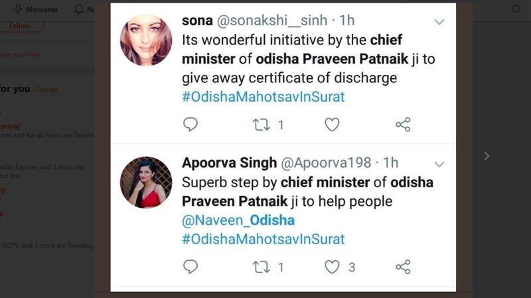Open sona's profile picture
The height and width of the screenshot is (298, 531).
click(146, 40)
